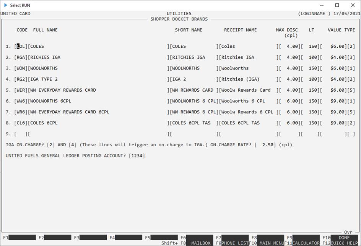
Task: Select the WOW code field
Action: [x=21, y=68]
